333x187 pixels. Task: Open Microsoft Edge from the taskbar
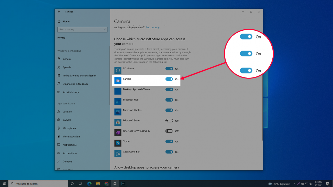click(x=89, y=184)
